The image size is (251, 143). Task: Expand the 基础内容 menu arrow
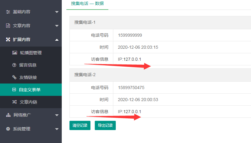point(56,12)
